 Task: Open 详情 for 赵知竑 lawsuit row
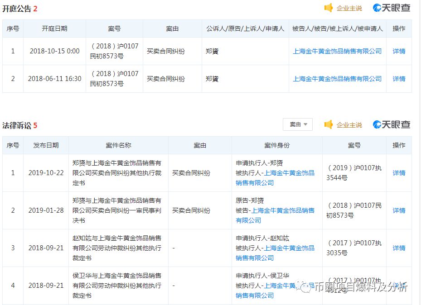point(399,248)
